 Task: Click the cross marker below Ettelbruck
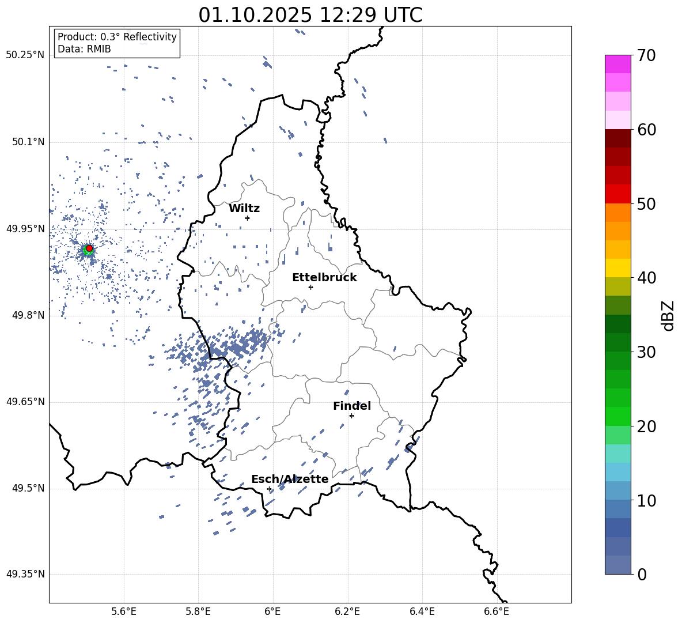click(310, 287)
